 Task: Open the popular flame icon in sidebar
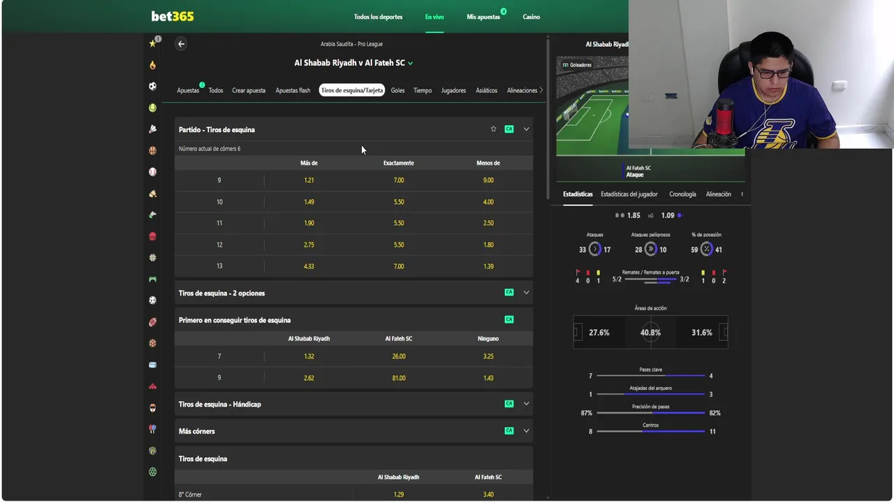(x=152, y=65)
